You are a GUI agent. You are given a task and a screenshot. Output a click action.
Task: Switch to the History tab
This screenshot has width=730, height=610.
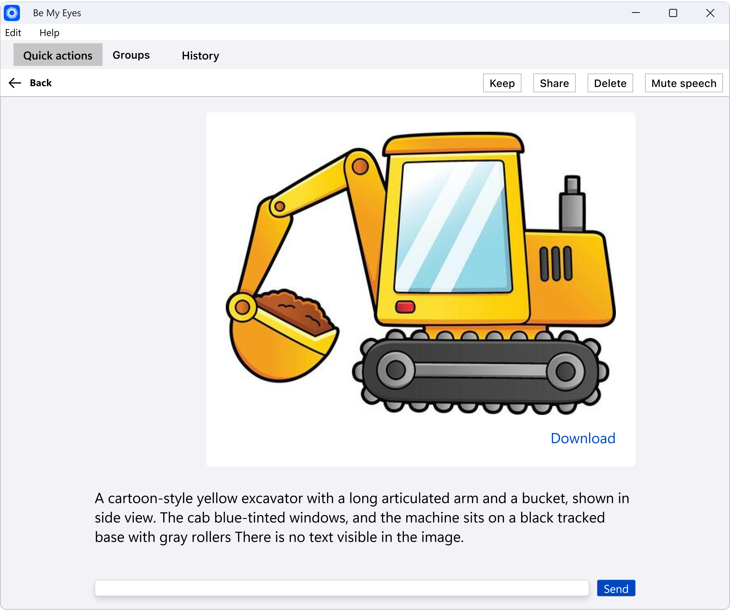(x=200, y=56)
